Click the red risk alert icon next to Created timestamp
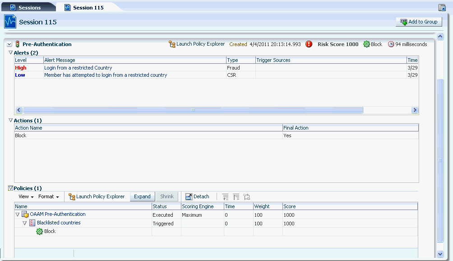This screenshot has height=261, width=453. tap(309, 44)
